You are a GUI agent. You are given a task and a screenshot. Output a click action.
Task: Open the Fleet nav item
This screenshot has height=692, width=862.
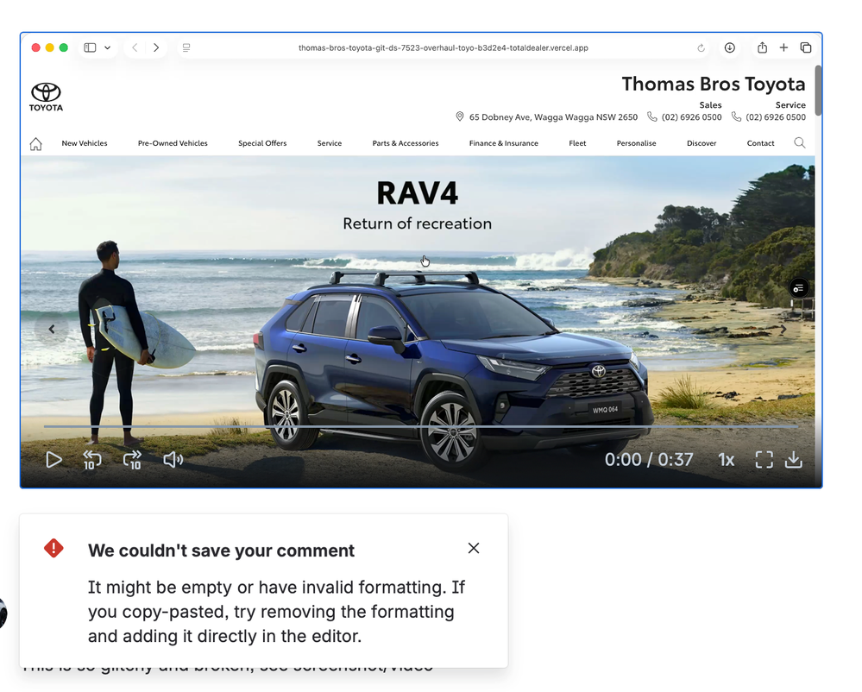coord(577,143)
